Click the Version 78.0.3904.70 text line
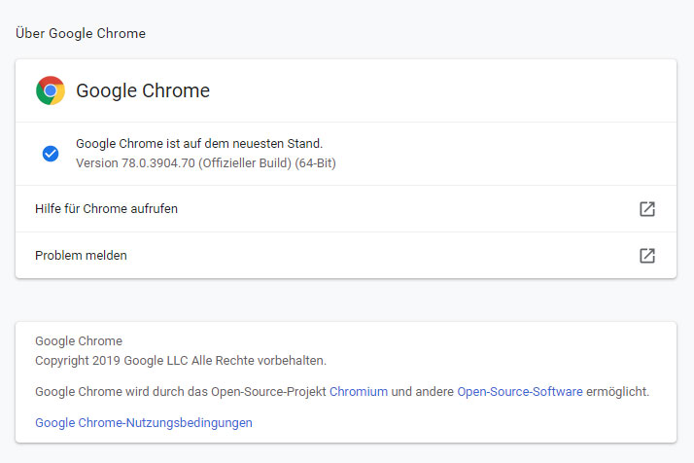Viewport: 694px width, 463px height. pyautogui.click(x=206, y=163)
